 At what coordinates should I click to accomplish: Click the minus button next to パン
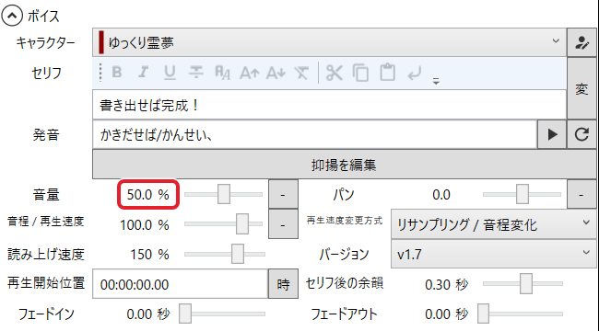pos(581,195)
